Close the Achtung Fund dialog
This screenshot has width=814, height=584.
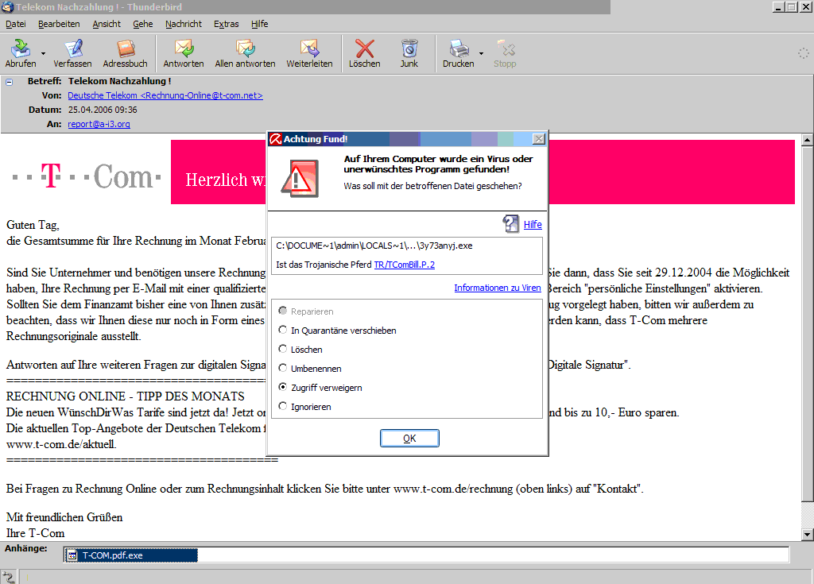tap(539, 138)
